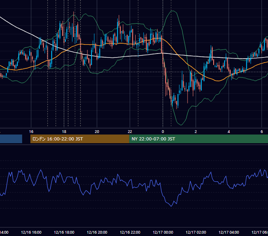Click hour label 4 on upper axis
268x236 pixels.
click(x=229, y=132)
